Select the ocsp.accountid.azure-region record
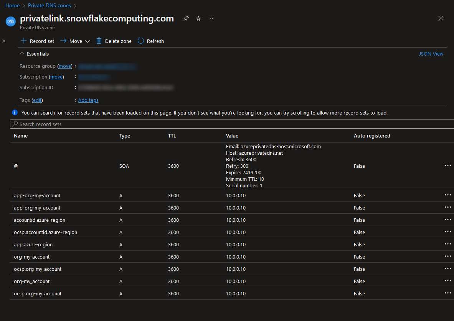The height and width of the screenshot is (321, 454). click(x=45, y=232)
